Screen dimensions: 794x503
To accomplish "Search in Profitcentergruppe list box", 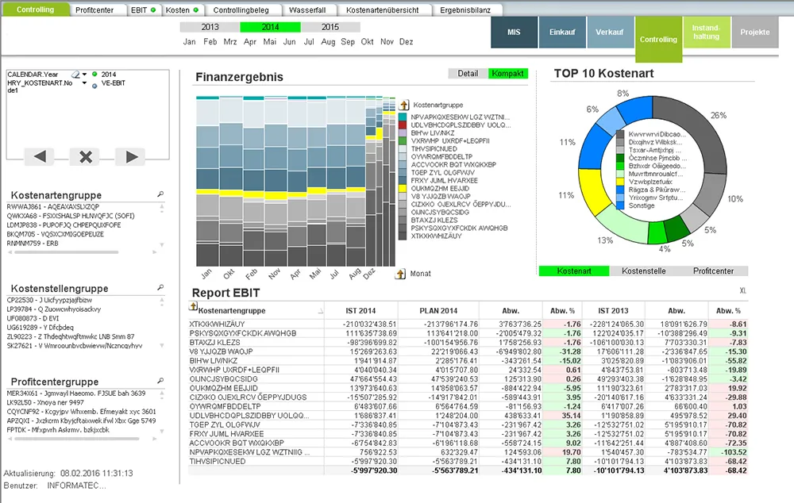I will 160,381.
